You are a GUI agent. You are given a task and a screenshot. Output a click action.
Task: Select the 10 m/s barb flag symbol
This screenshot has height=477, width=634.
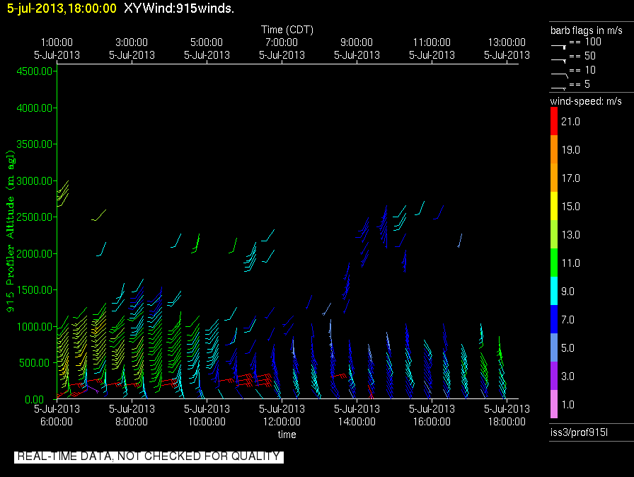559,71
